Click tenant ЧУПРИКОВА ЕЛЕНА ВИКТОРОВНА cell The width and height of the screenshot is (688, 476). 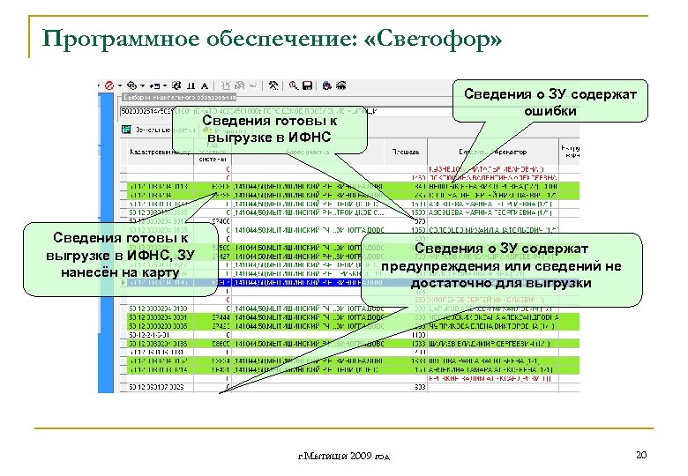tap(493, 326)
